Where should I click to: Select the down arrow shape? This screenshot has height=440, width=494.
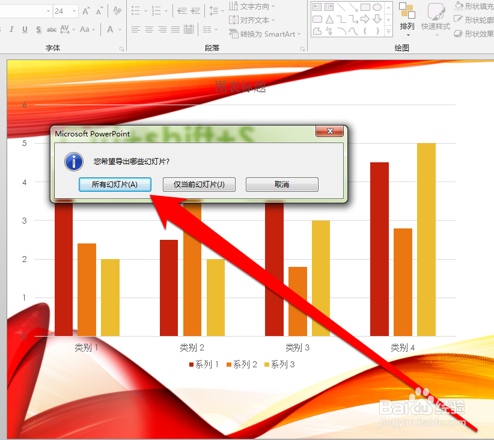pyautogui.click(x=377, y=19)
